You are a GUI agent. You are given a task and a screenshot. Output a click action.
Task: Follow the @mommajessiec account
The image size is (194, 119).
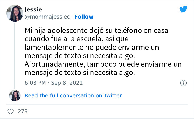[x=84, y=17]
